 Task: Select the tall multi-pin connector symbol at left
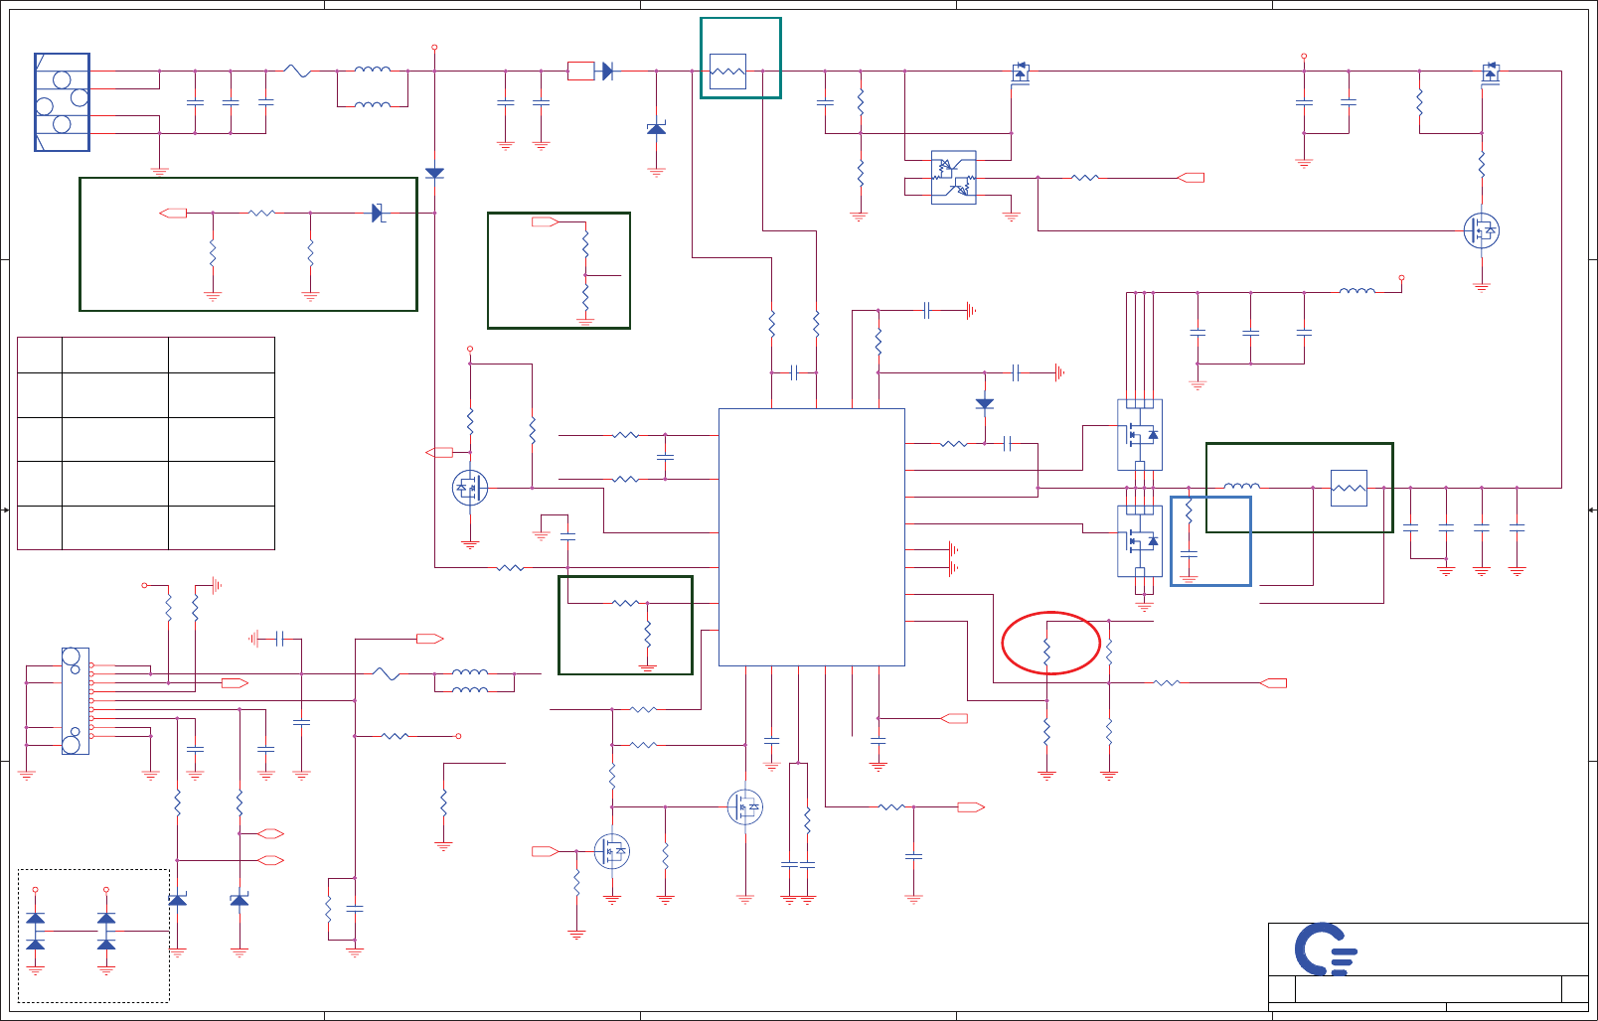tap(76, 700)
